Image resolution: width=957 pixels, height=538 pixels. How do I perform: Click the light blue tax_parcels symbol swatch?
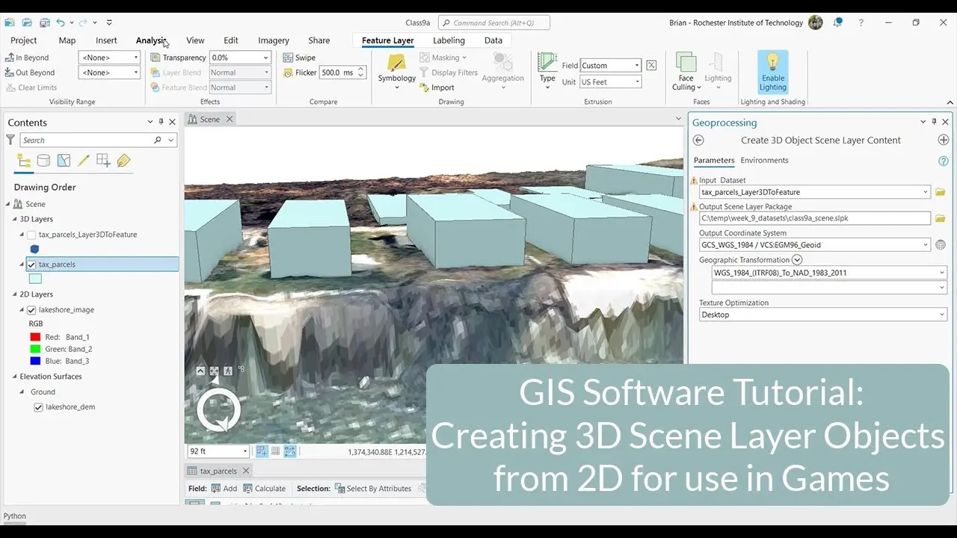point(35,279)
